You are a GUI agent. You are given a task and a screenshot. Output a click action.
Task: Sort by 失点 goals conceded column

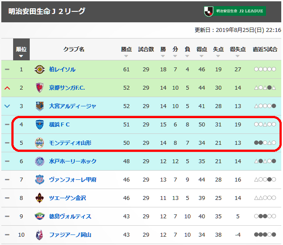(x=218, y=52)
